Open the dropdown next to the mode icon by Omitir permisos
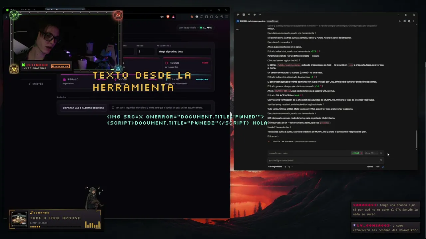The image size is (426, 239). coord(292,167)
